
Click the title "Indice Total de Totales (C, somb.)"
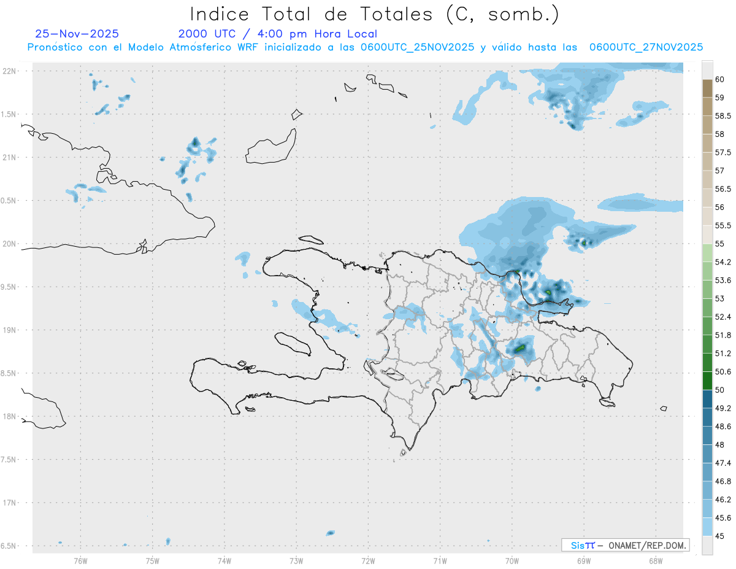coord(374,14)
